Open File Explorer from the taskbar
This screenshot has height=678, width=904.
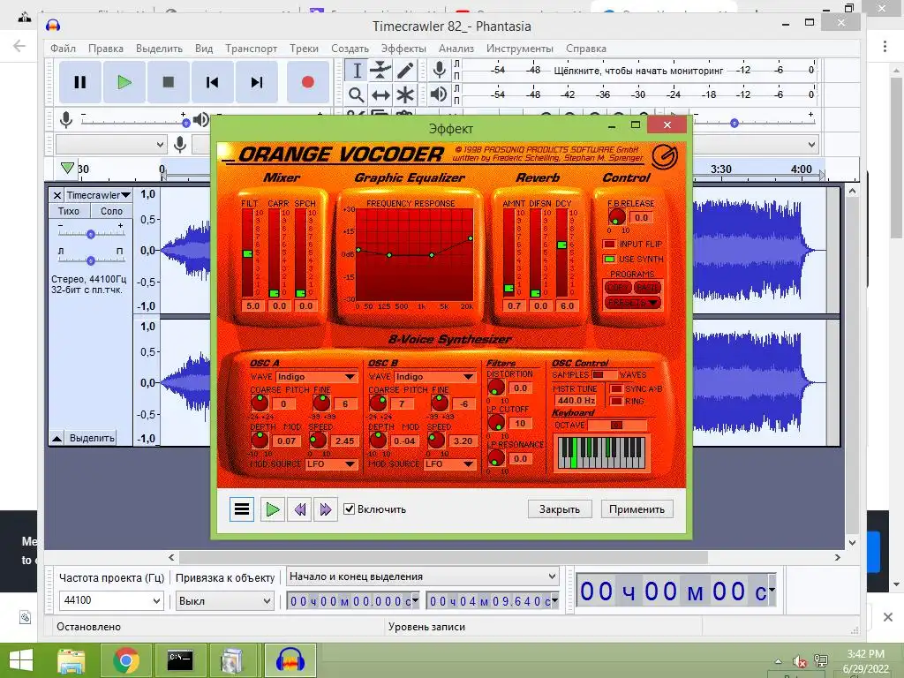[x=71, y=660]
